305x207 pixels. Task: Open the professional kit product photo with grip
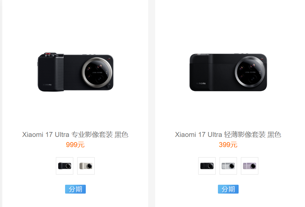click(76, 72)
